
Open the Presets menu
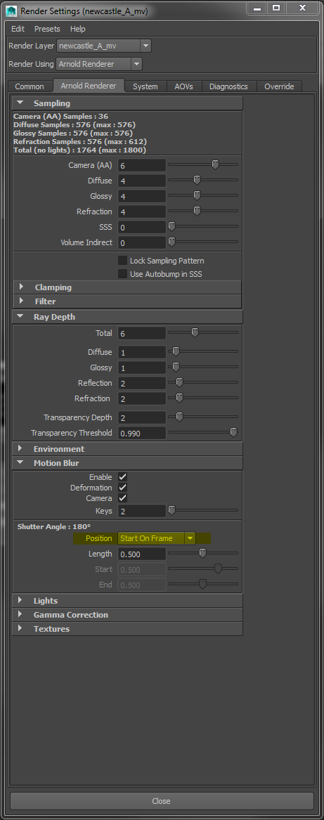[x=47, y=29]
